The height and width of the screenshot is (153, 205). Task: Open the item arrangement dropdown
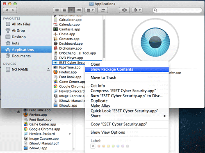coord(90,10)
